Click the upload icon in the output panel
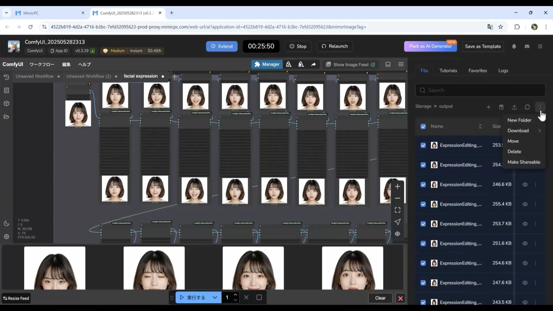The width and height of the screenshot is (553, 311). (x=514, y=107)
